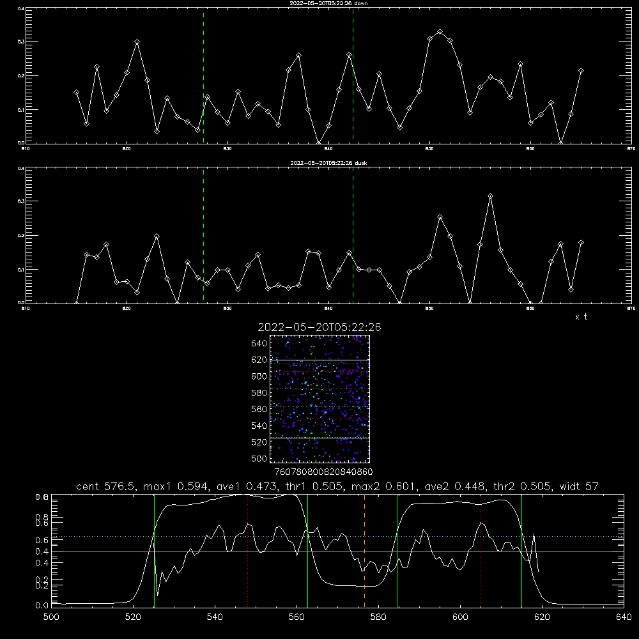Click the left green dashed line in dawn plot

point(203,76)
